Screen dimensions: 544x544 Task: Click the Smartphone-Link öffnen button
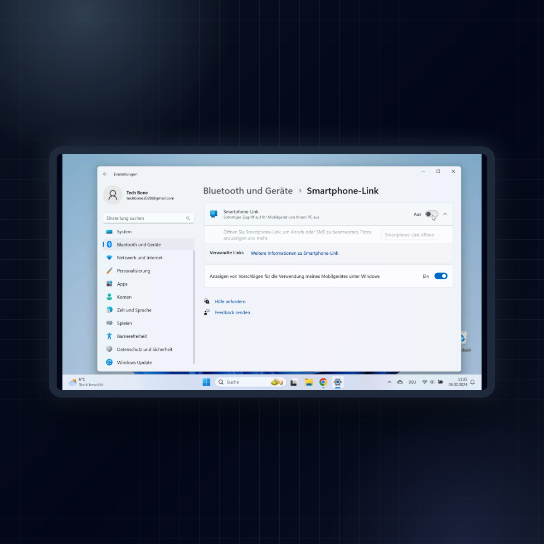point(409,235)
